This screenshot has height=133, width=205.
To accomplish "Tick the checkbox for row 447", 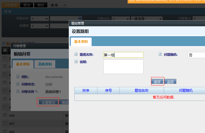I will 5,123.
